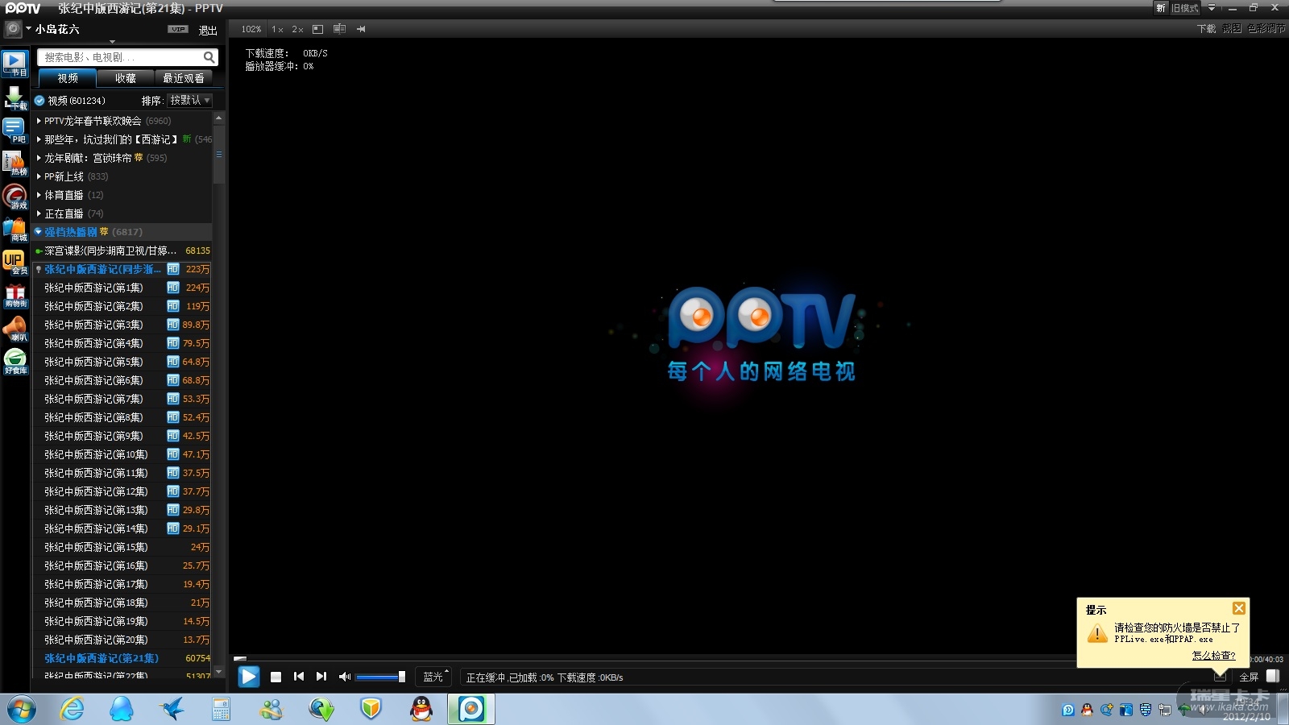Open the 喇叭 (Speaker horn) sidebar icon
This screenshot has height=725, width=1289.
pos(15,329)
